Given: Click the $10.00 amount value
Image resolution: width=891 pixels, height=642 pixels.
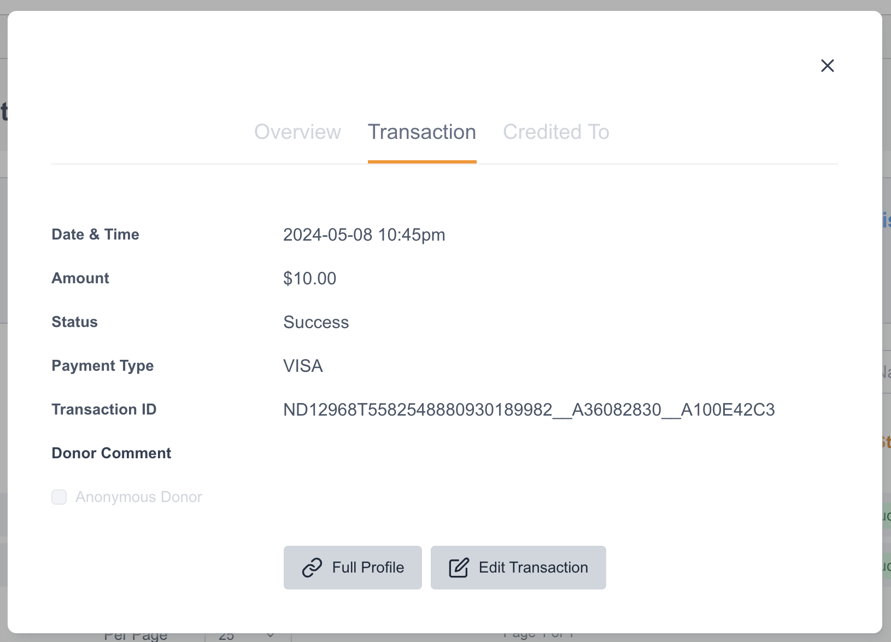Looking at the screenshot, I should tap(309, 278).
